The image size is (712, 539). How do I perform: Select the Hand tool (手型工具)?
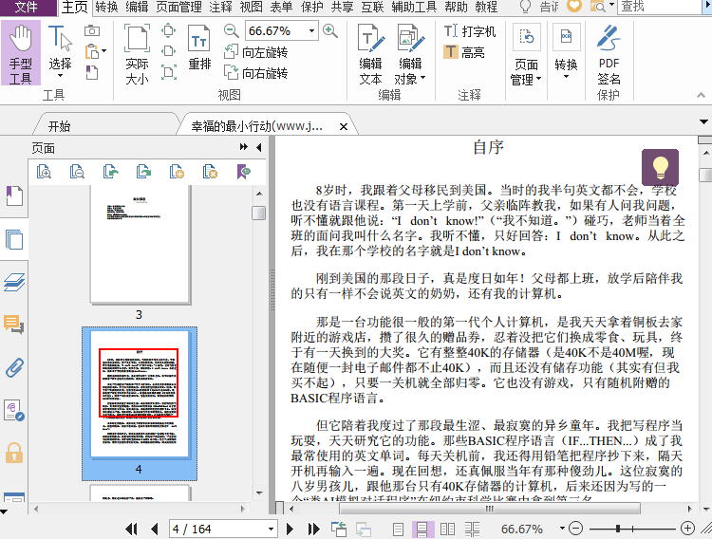click(21, 53)
